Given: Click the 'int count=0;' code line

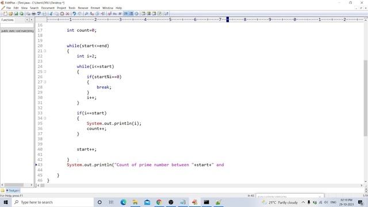Looking at the screenshot, I should click(82, 30).
